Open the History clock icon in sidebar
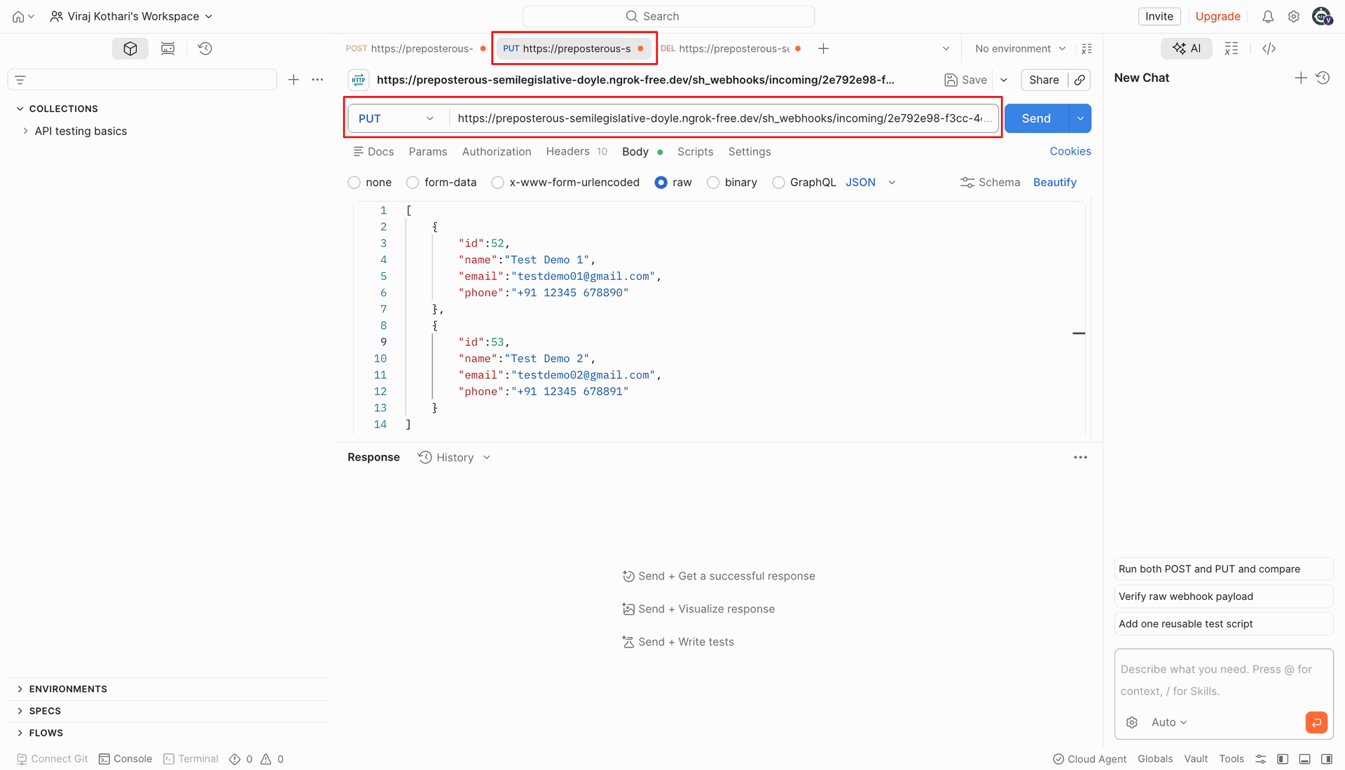The image size is (1345, 770). (x=205, y=48)
